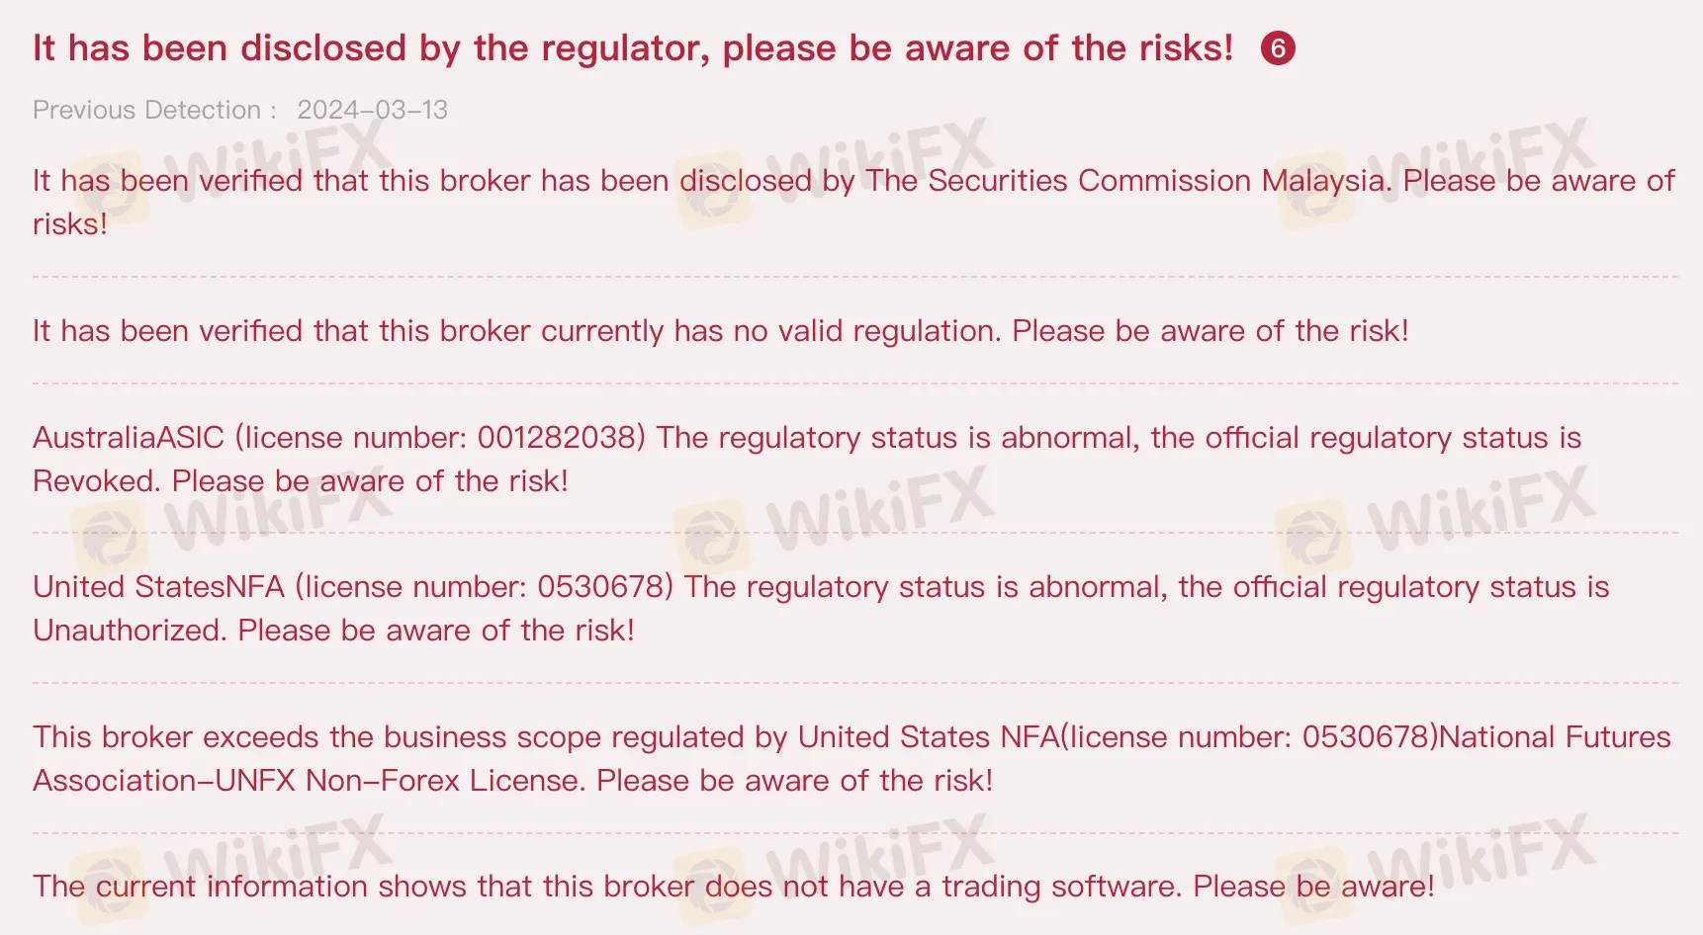
Task: Click license number 0530678 in the Unauthorized warning
Action: [601, 587]
